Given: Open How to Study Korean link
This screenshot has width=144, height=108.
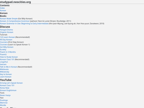Looking at the screenshot, I should [9, 57].
